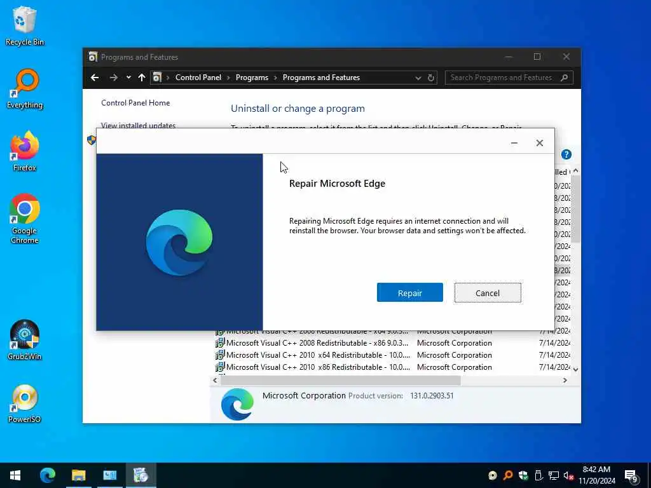Select the Everything desktop shortcut
This screenshot has width=651, height=488.
(x=25, y=89)
